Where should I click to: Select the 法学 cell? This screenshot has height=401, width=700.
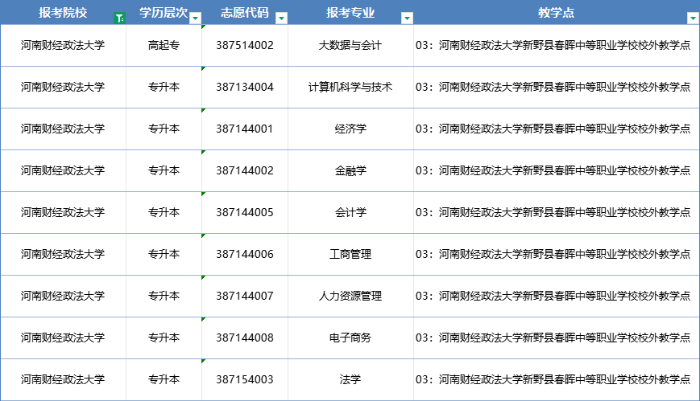(350, 379)
